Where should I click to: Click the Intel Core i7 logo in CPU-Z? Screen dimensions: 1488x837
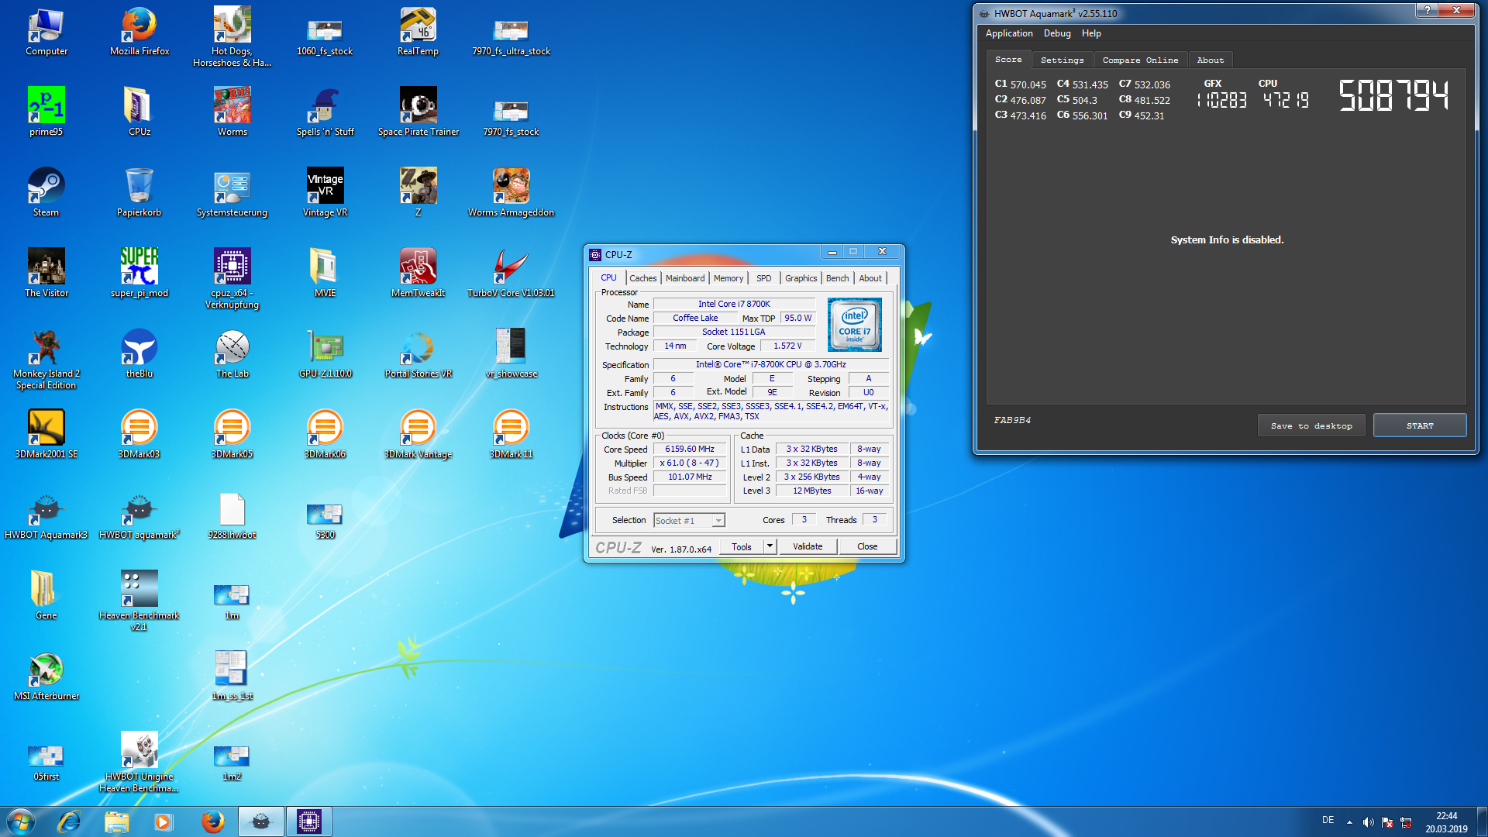coord(854,324)
